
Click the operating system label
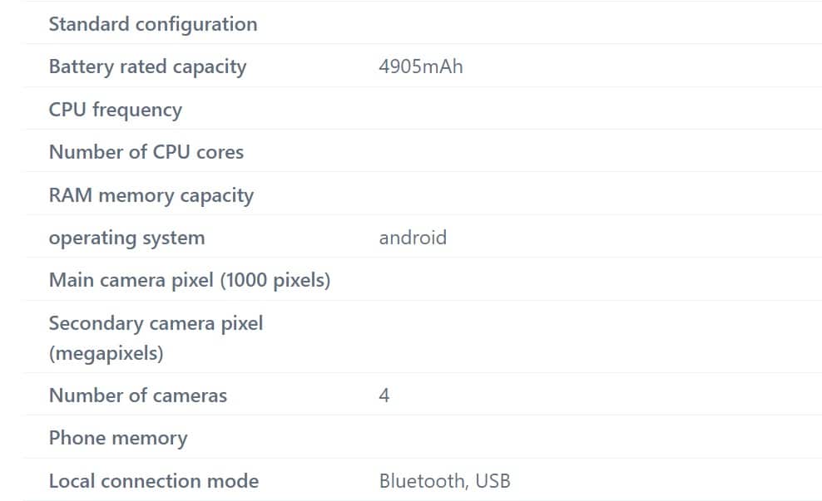126,238
